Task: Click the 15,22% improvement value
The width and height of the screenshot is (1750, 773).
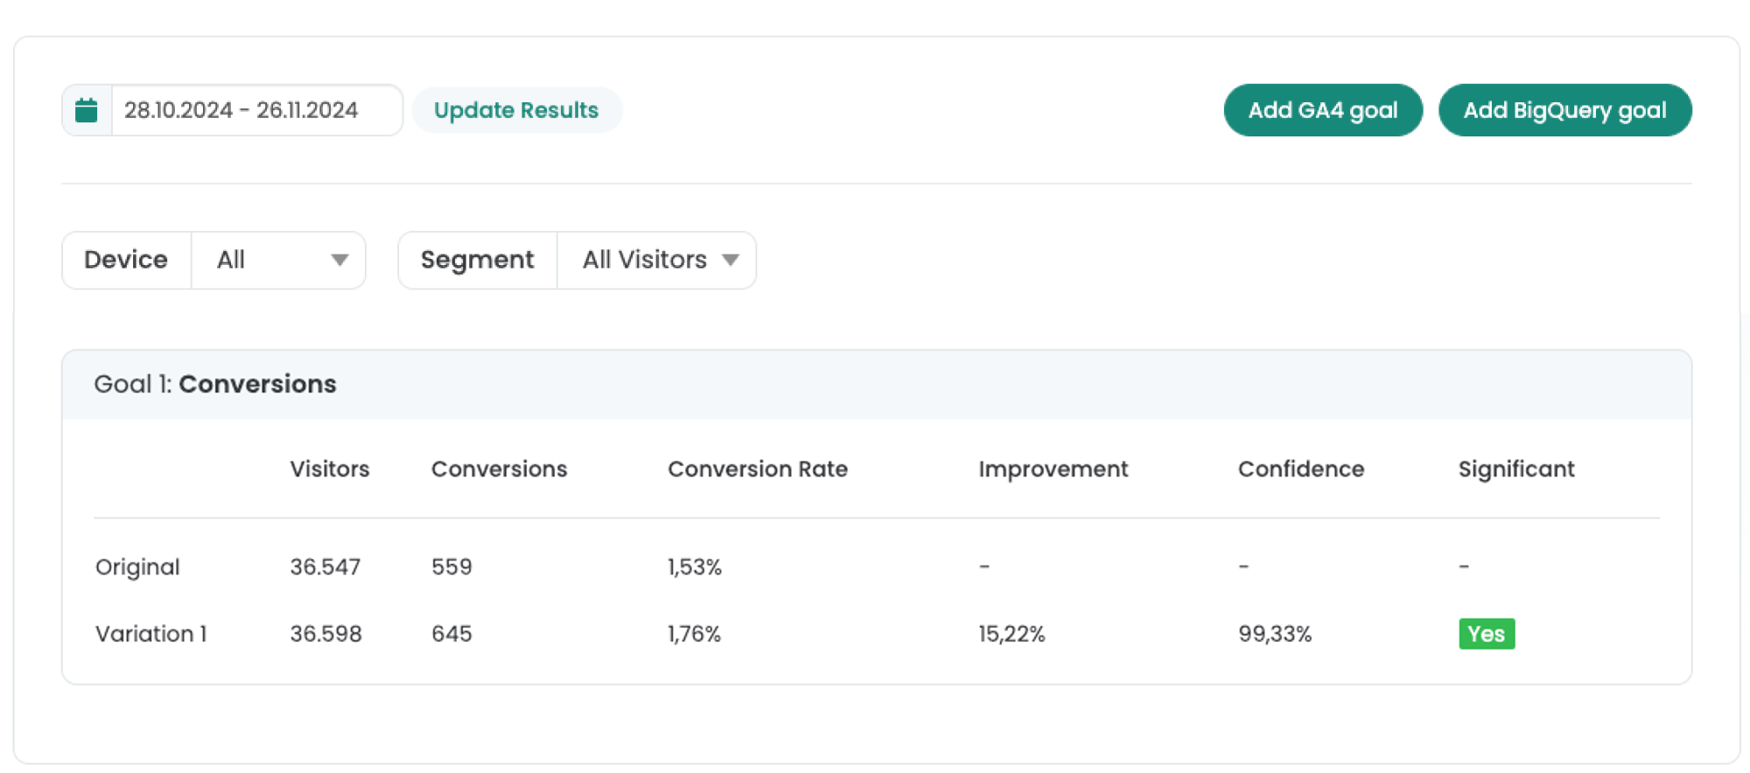Action: coord(1011,634)
